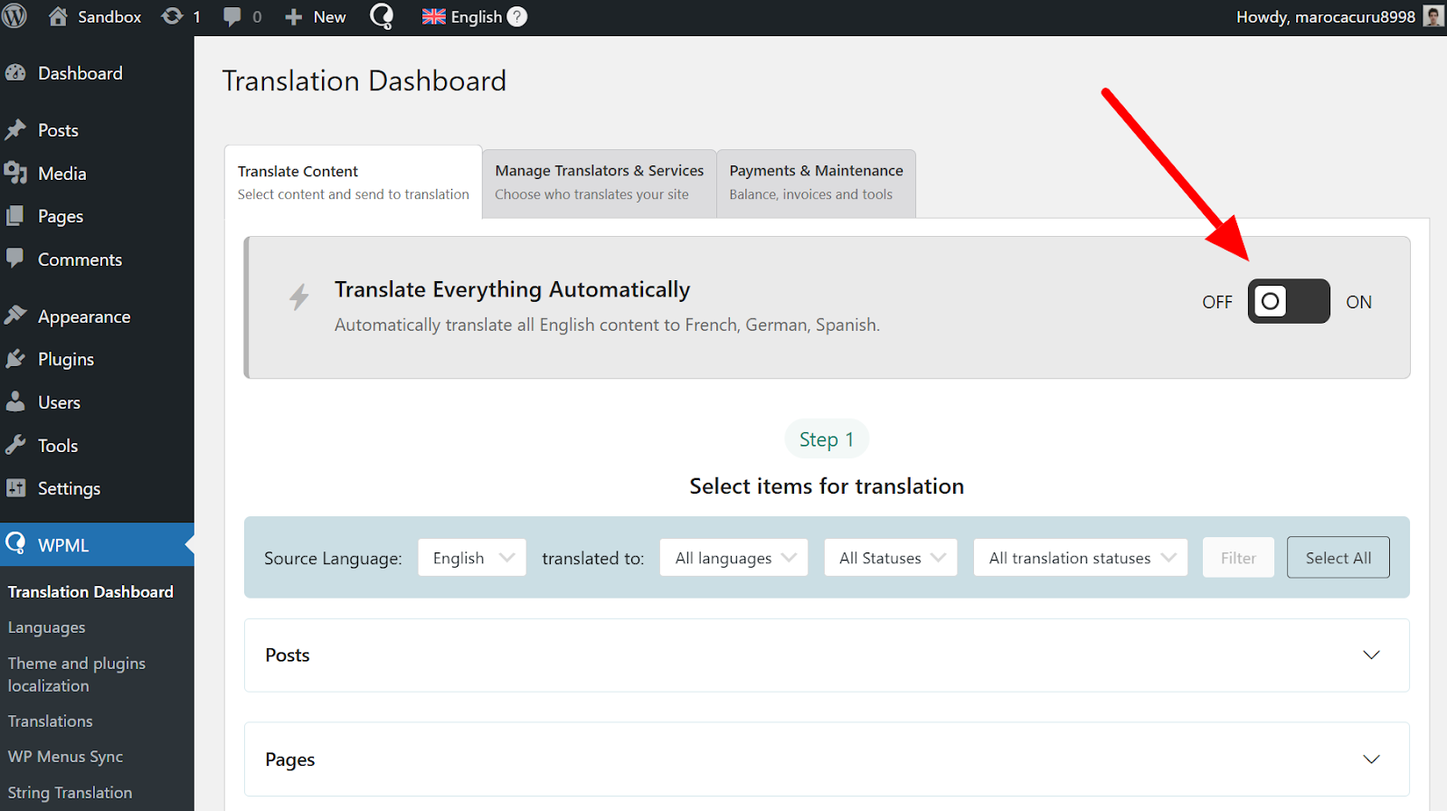Image resolution: width=1447 pixels, height=811 pixels.
Task: Open the user avatar profile
Action: 1433,16
